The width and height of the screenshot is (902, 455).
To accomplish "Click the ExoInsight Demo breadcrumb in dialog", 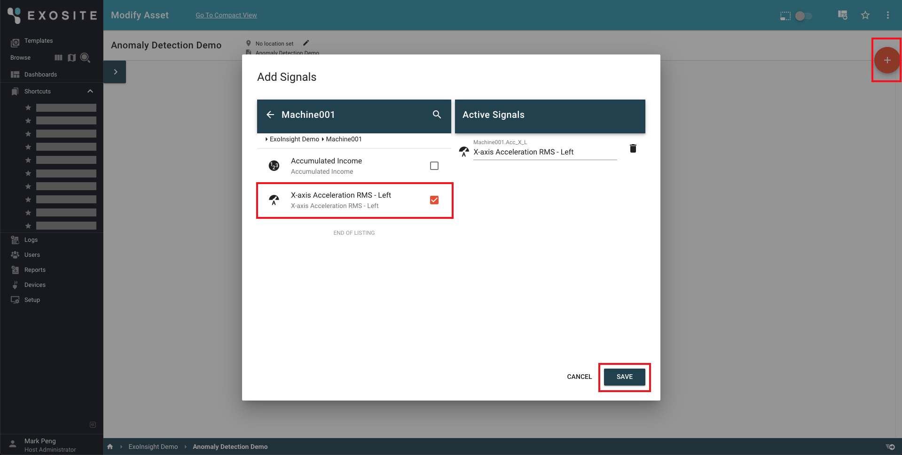I will (x=294, y=139).
